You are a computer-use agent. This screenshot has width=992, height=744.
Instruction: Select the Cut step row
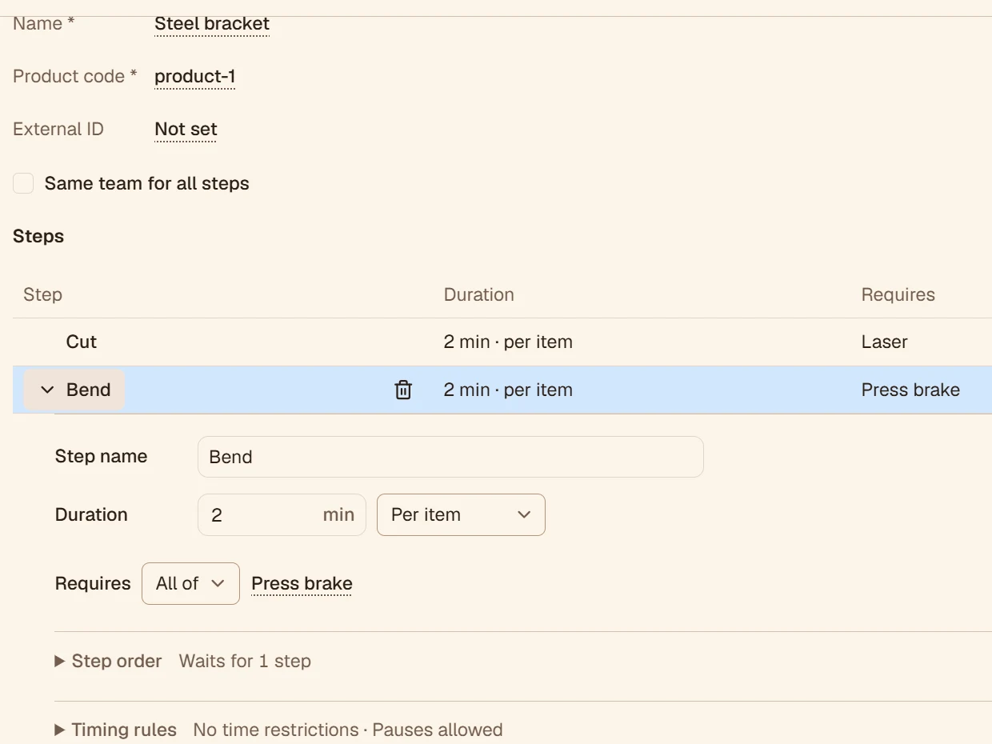coord(502,342)
